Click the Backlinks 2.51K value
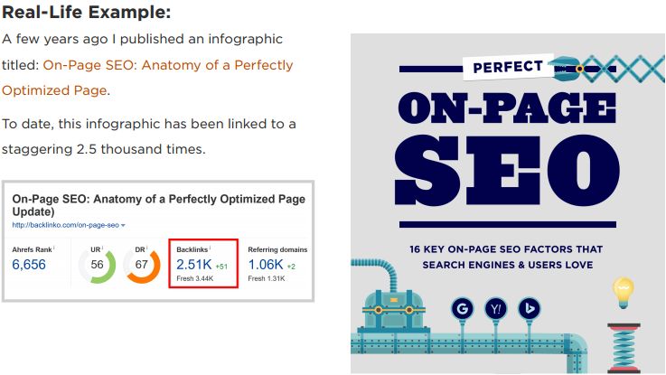This screenshot has height=375, width=666. tap(193, 265)
